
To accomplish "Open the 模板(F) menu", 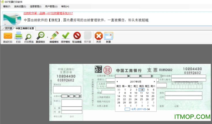I will pos(7,6).
